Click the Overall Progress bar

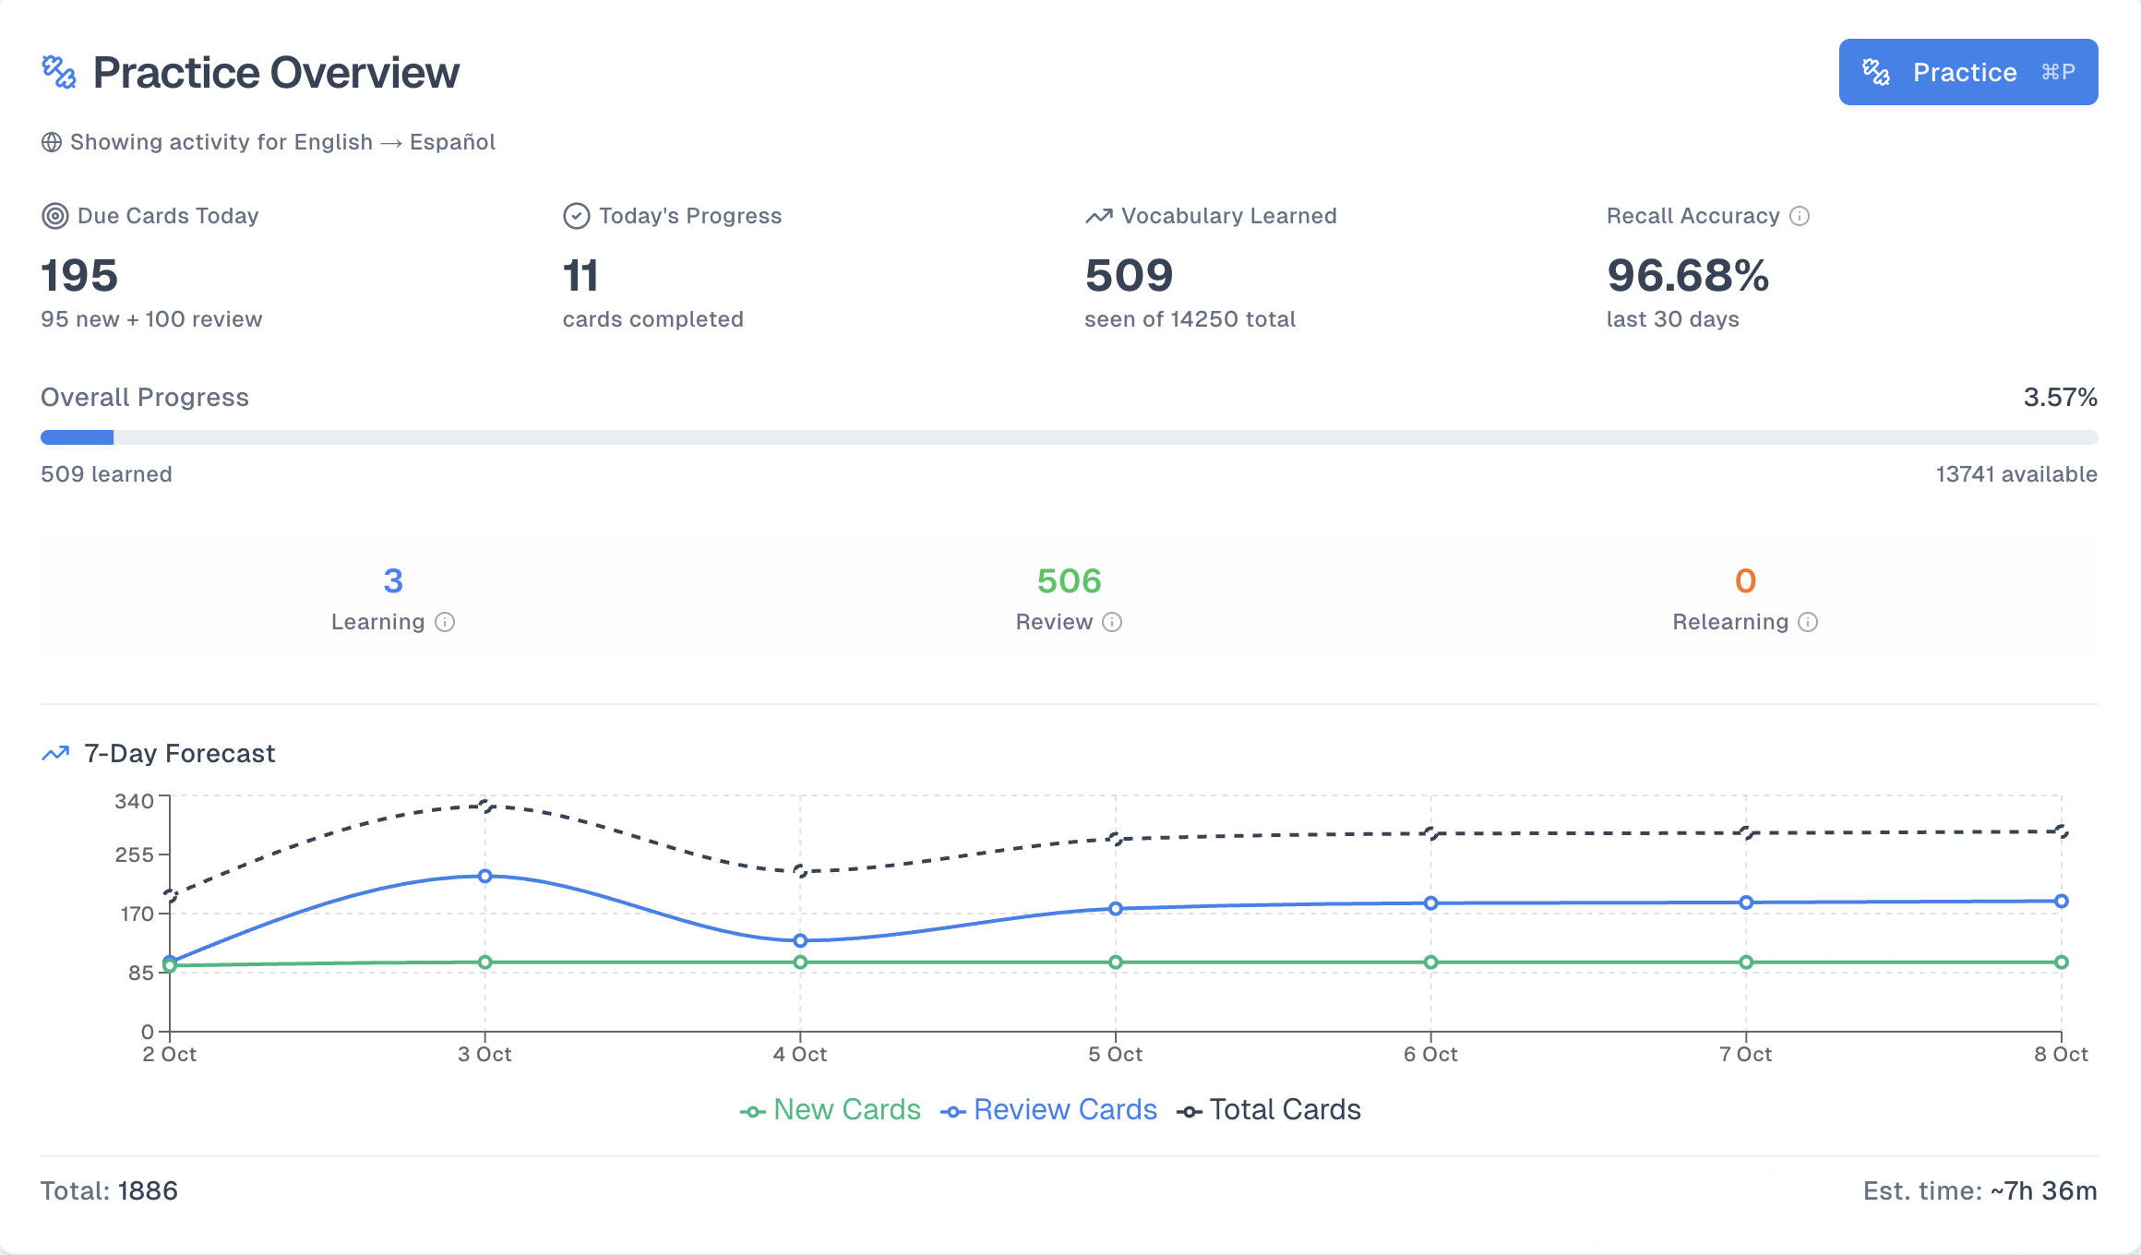[1069, 436]
